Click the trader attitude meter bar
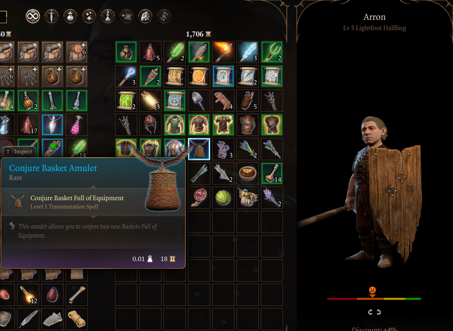The width and height of the screenshot is (453, 331). pyautogui.click(x=374, y=299)
